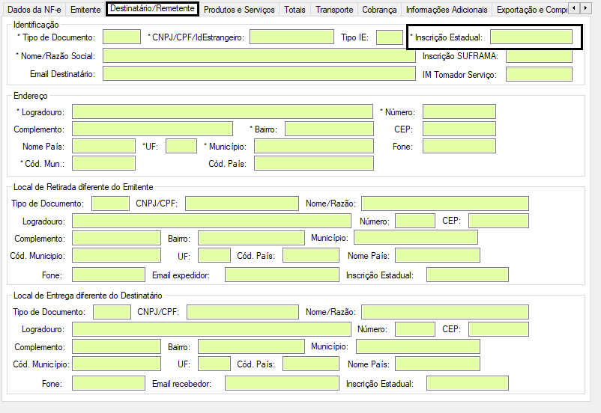
Task: Select Bairro field in Local de Retirada
Action: click(x=252, y=238)
